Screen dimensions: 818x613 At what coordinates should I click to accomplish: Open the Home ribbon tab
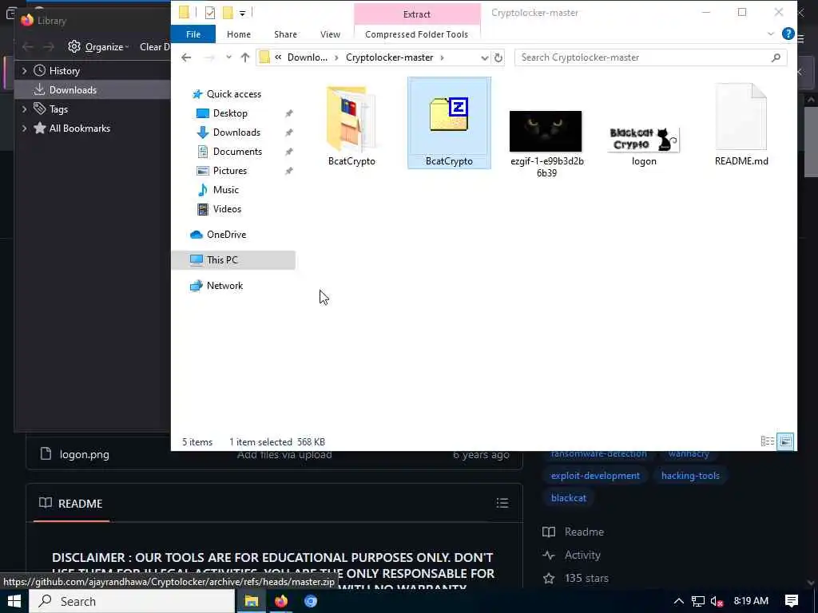(238, 34)
